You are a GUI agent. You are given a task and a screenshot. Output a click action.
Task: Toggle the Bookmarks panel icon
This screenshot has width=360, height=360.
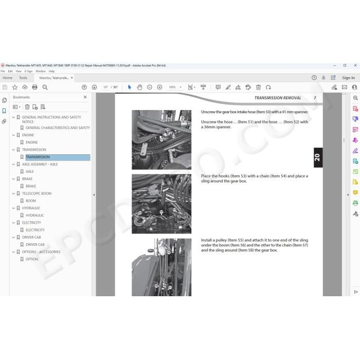(4, 111)
